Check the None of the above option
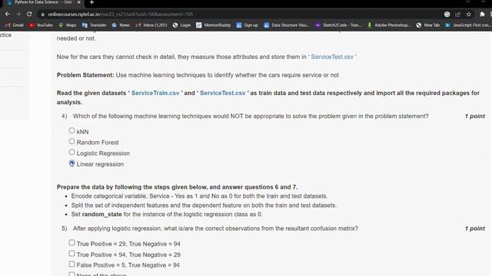This screenshot has height=276, width=492. (71, 274)
